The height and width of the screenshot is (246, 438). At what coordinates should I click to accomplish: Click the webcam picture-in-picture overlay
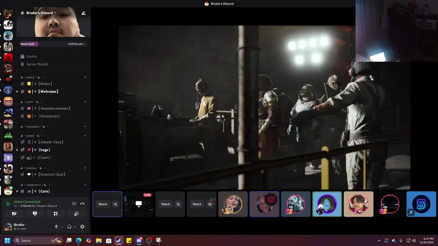(397, 31)
